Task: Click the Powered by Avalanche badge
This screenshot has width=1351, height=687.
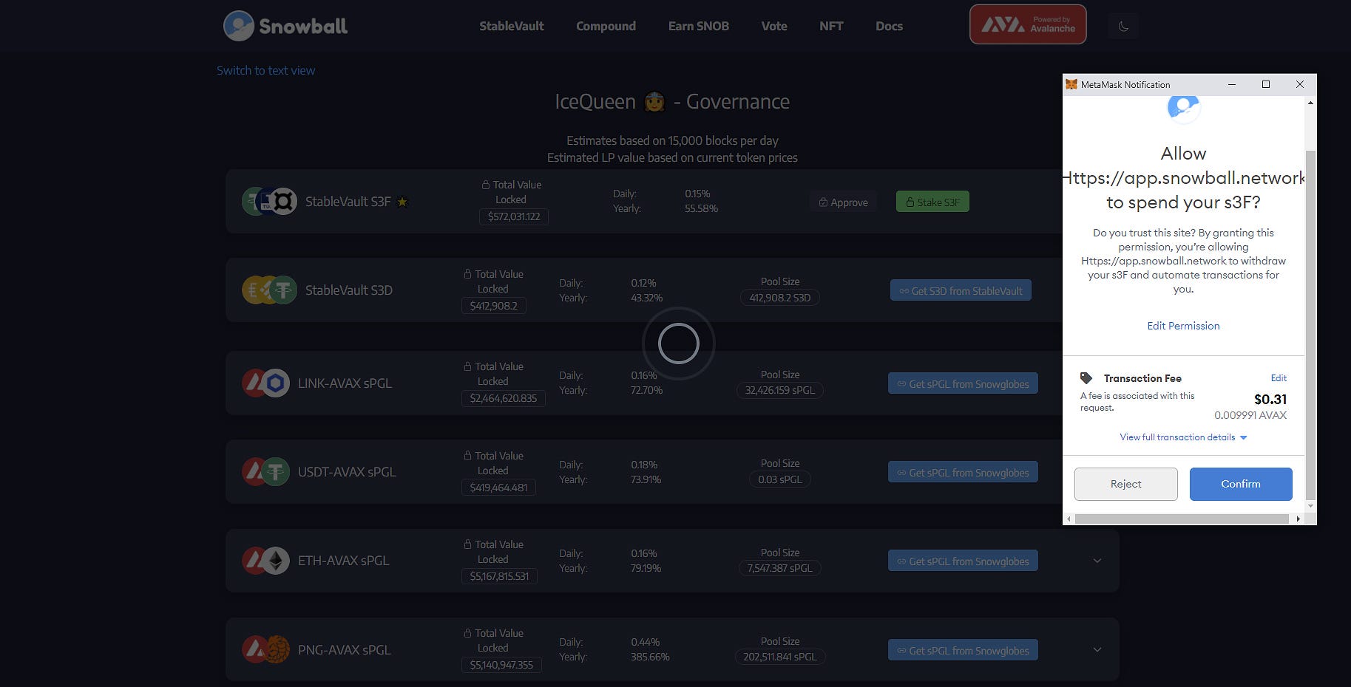Action: [x=1028, y=24]
